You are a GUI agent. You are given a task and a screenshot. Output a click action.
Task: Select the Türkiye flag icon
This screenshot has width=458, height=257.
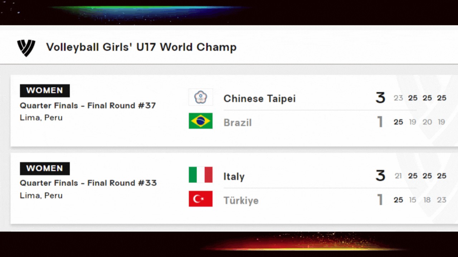[x=201, y=199]
